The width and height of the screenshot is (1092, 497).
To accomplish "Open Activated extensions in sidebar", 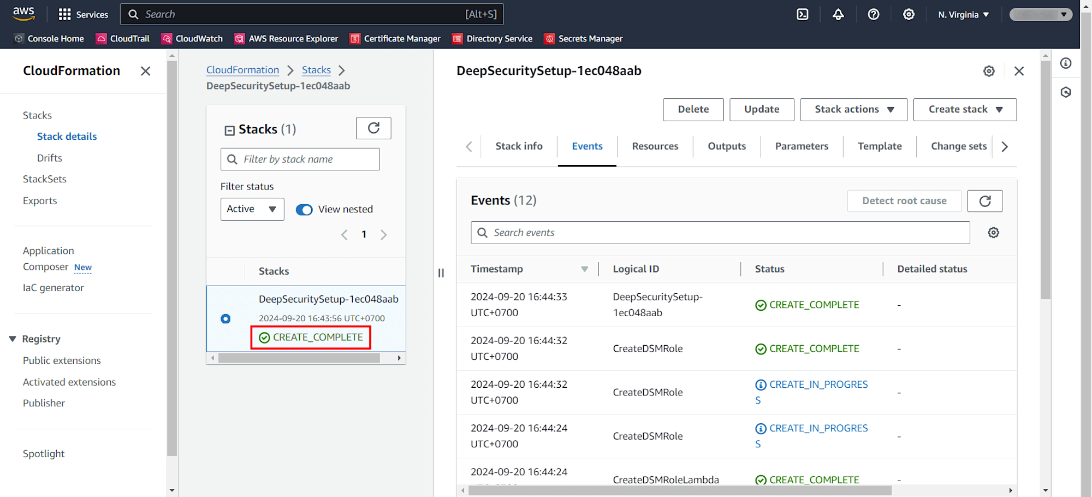I will (69, 382).
